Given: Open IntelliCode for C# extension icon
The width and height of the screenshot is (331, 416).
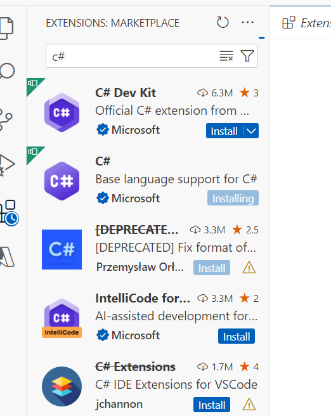Looking at the screenshot, I should pyautogui.click(x=62, y=318).
